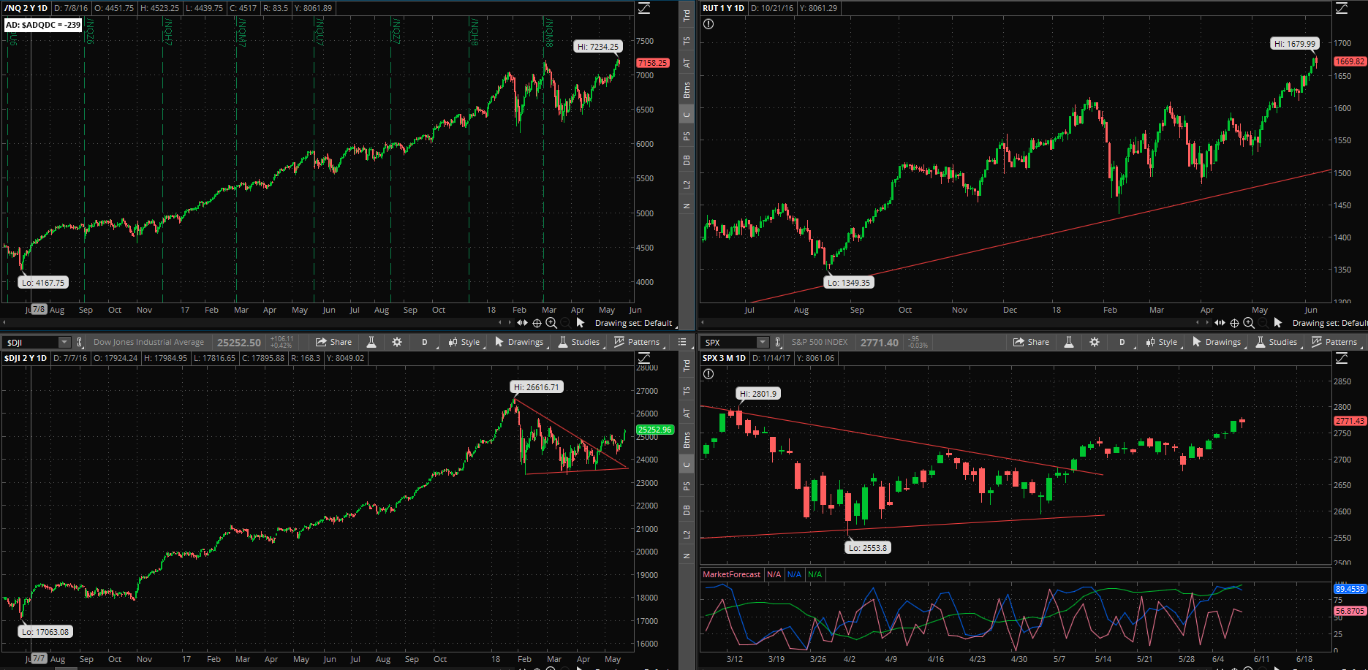Open Patterns in SPX chart toolbar
The width and height of the screenshot is (1368, 670).
tap(1335, 342)
